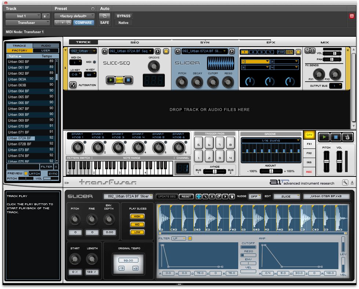
Task: Open settings with the wrench icon
Action: coord(345,183)
